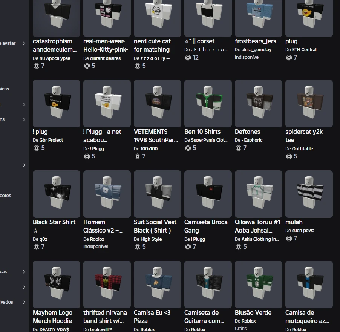Select the 'sicas' sidebar category
This screenshot has width=340, height=332.
(x=5, y=89)
